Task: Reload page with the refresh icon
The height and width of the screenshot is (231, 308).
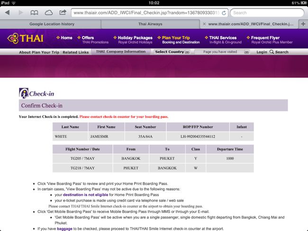Action: [x=224, y=13]
